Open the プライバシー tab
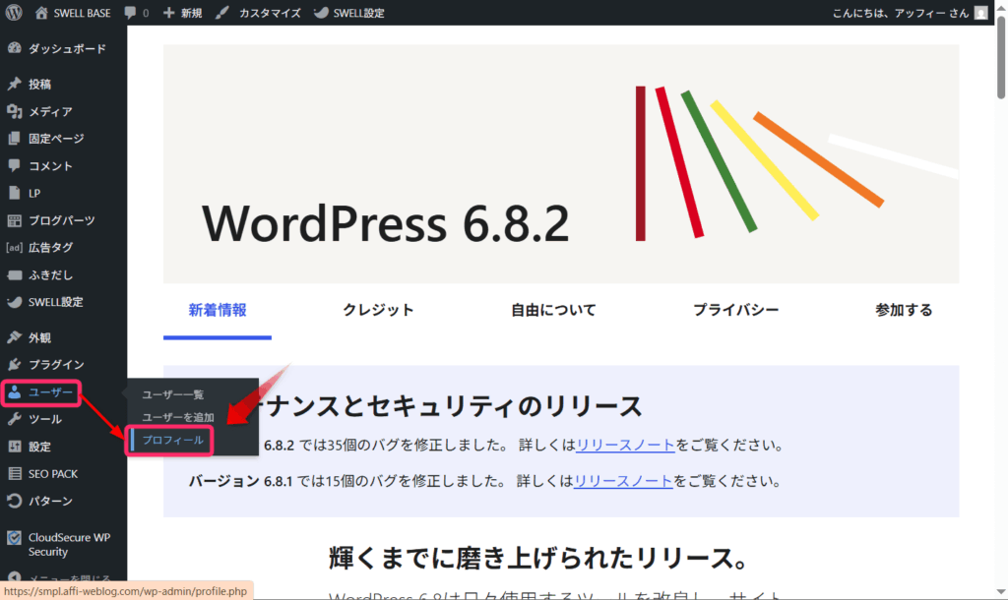The width and height of the screenshot is (1008, 600). click(735, 310)
